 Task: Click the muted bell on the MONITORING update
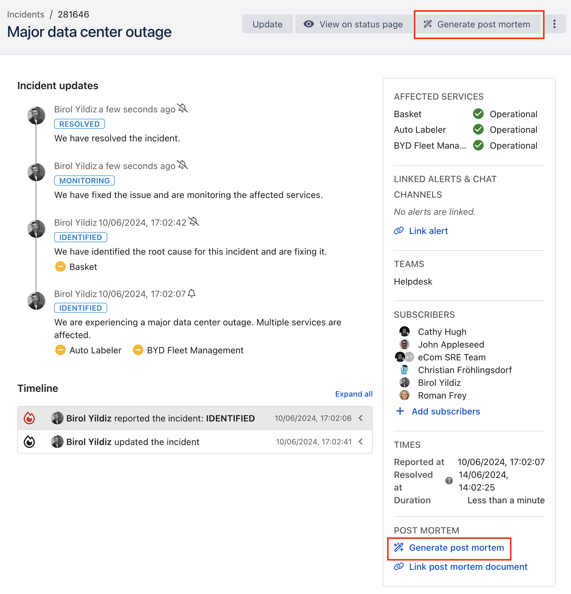(182, 165)
